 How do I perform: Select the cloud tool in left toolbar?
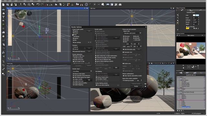4,32
